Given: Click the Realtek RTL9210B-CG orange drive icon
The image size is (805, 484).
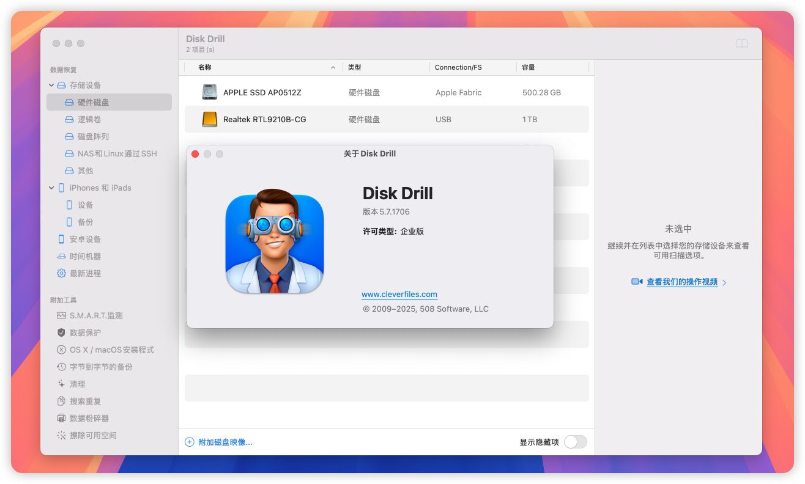Looking at the screenshot, I should [x=210, y=119].
